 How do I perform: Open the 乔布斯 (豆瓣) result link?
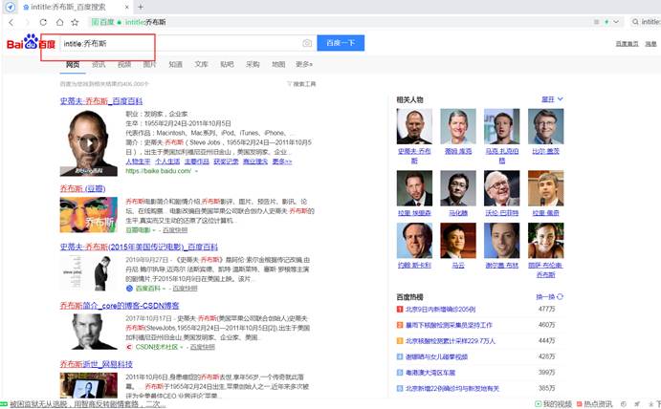tap(82, 188)
